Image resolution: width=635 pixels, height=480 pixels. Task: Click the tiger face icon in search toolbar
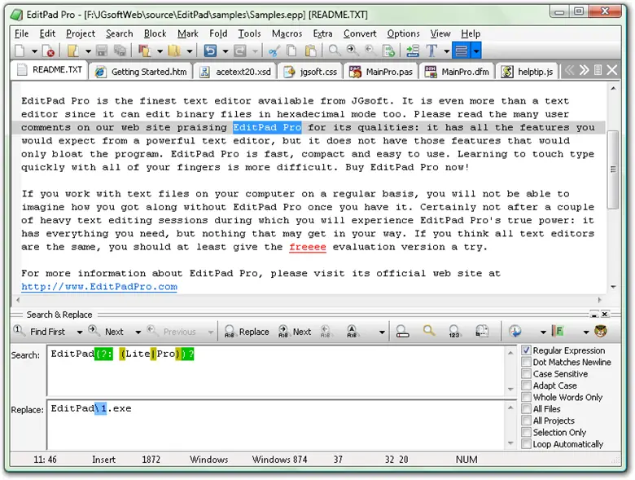pos(600,332)
